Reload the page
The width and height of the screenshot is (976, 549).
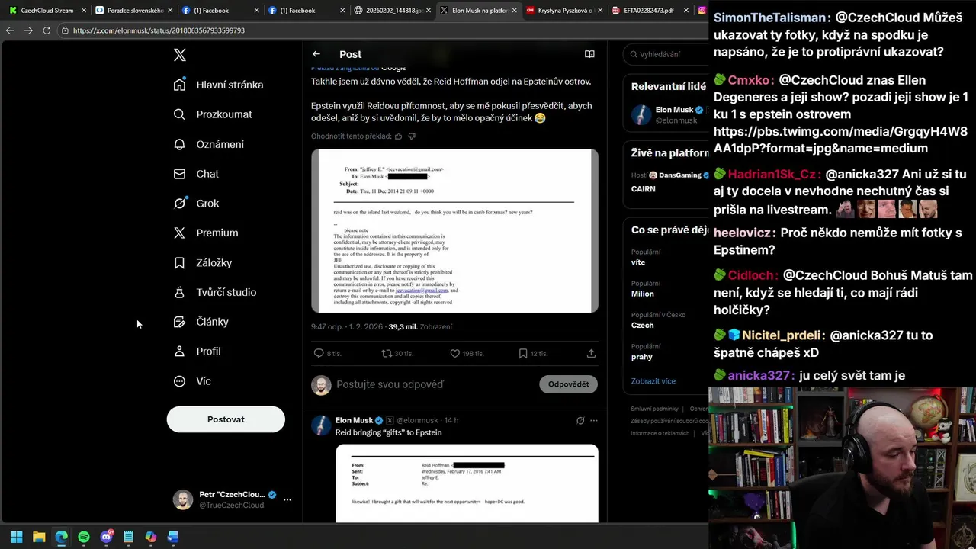[47, 30]
